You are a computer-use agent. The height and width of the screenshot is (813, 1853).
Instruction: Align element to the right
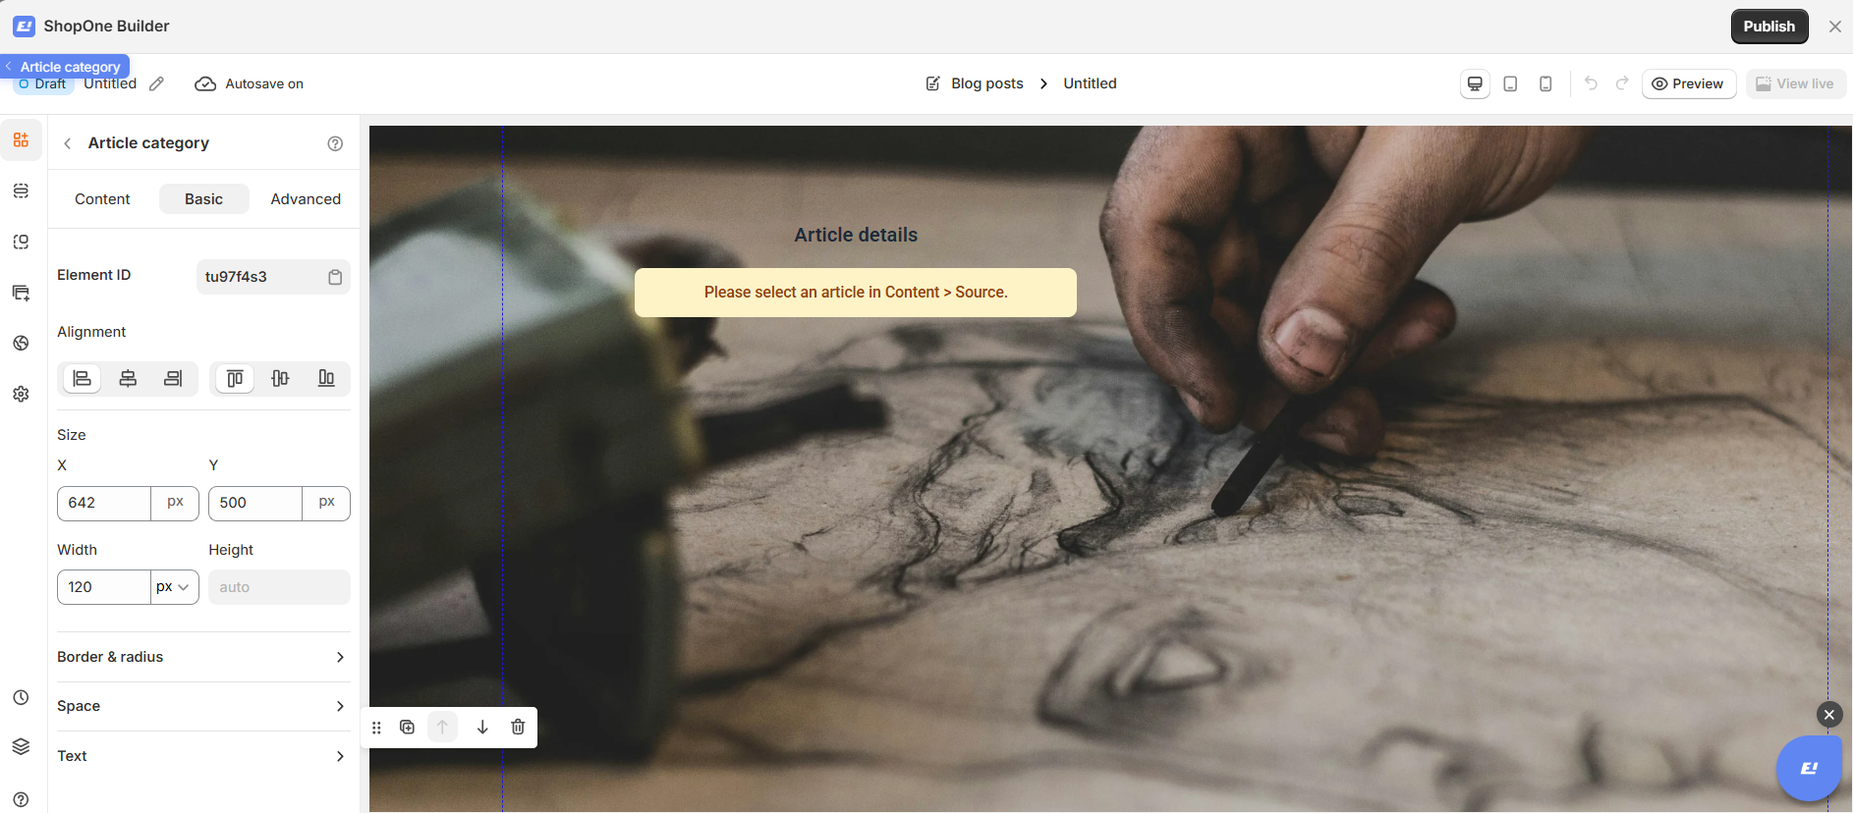click(173, 379)
